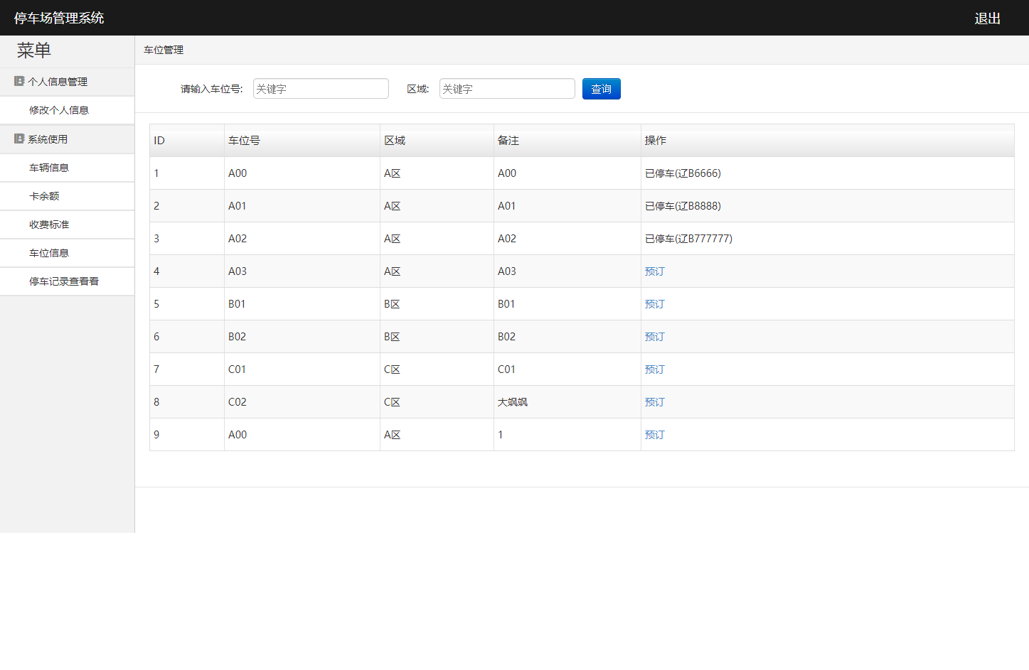Open 车位信息 menu item
1029x670 pixels.
coord(49,253)
